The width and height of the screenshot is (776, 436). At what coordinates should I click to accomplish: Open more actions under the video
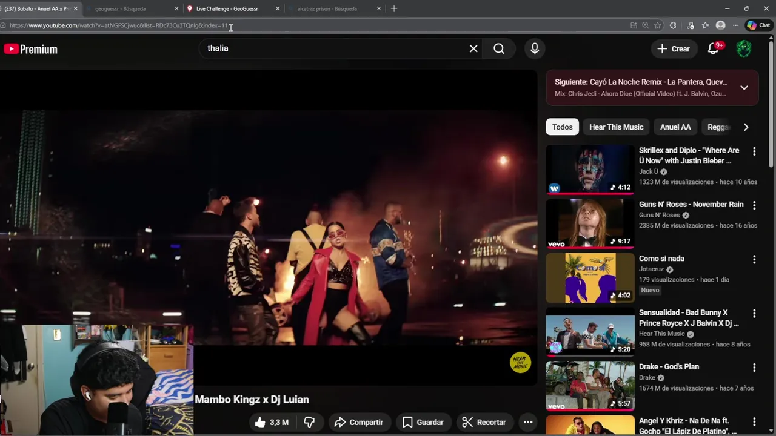528,422
